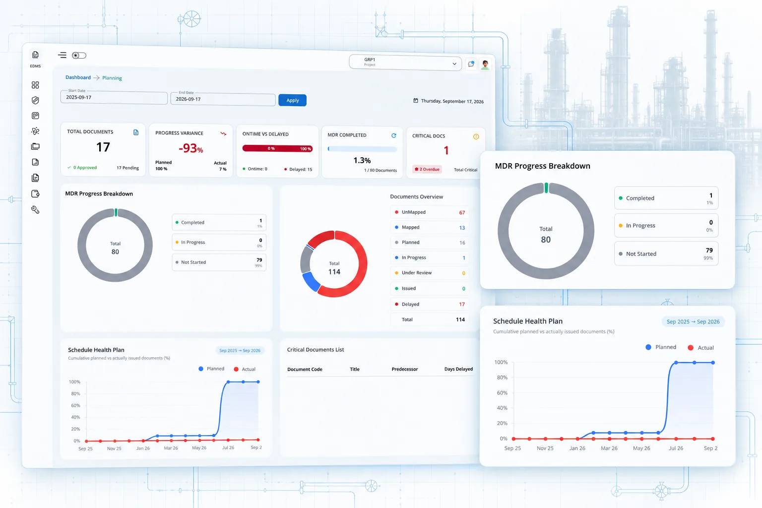Click the EDMS logo icon in the sidebar

[35, 55]
